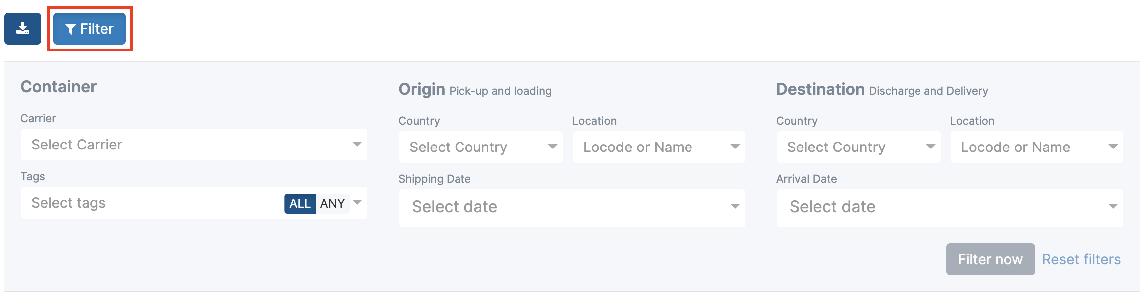1147x296 pixels.
Task: Click the download icon button
Action: point(23,29)
